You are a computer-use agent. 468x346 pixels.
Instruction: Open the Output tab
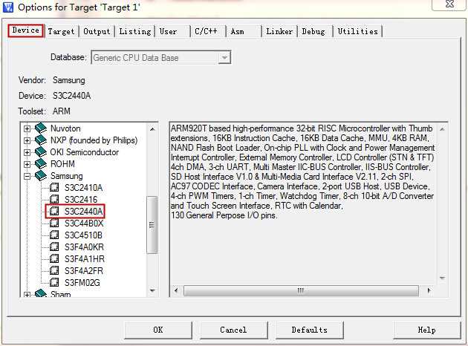[x=97, y=31]
